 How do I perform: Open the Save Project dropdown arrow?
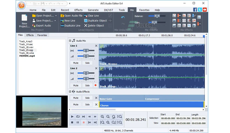tap(55, 21)
